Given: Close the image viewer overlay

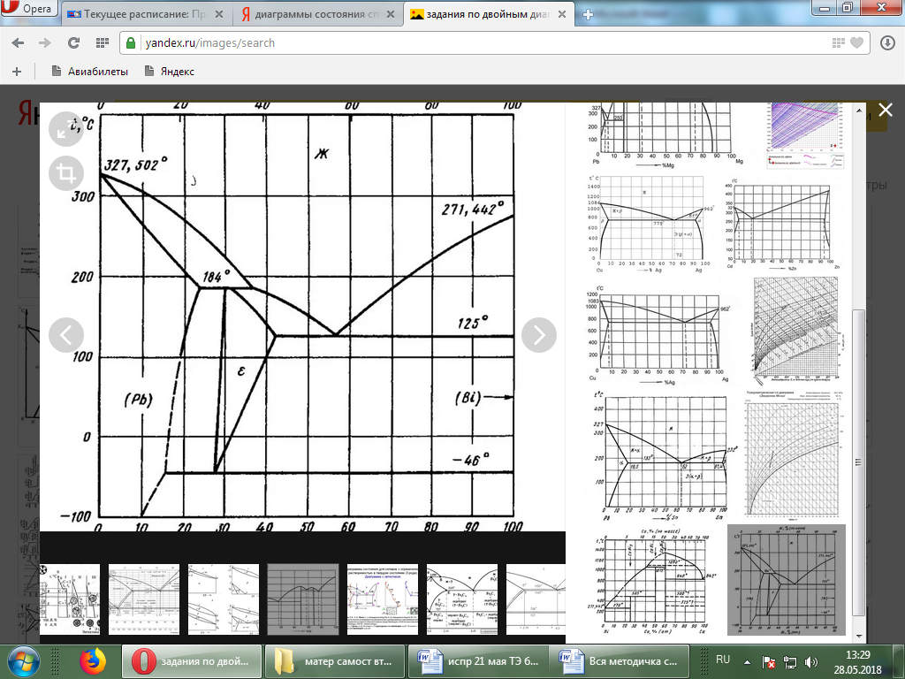Looking at the screenshot, I should 886,110.
